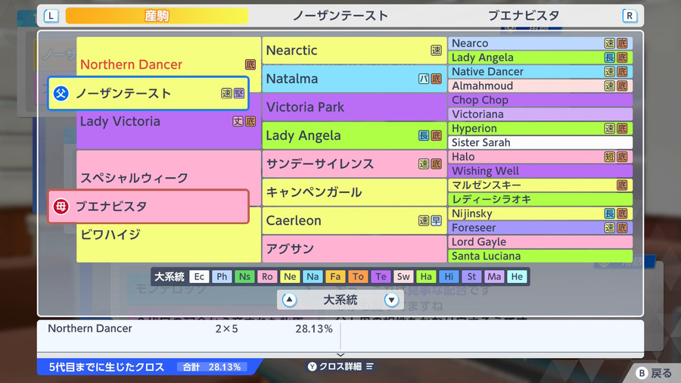
Task: Click the 堅 factor icon on ノーザンテースト
Action: 239,93
